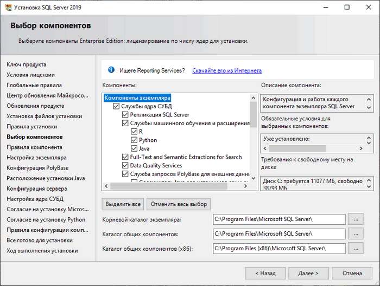Click the components list scroll-up arrow
This screenshot has width=380, height=286.
tap(254, 98)
